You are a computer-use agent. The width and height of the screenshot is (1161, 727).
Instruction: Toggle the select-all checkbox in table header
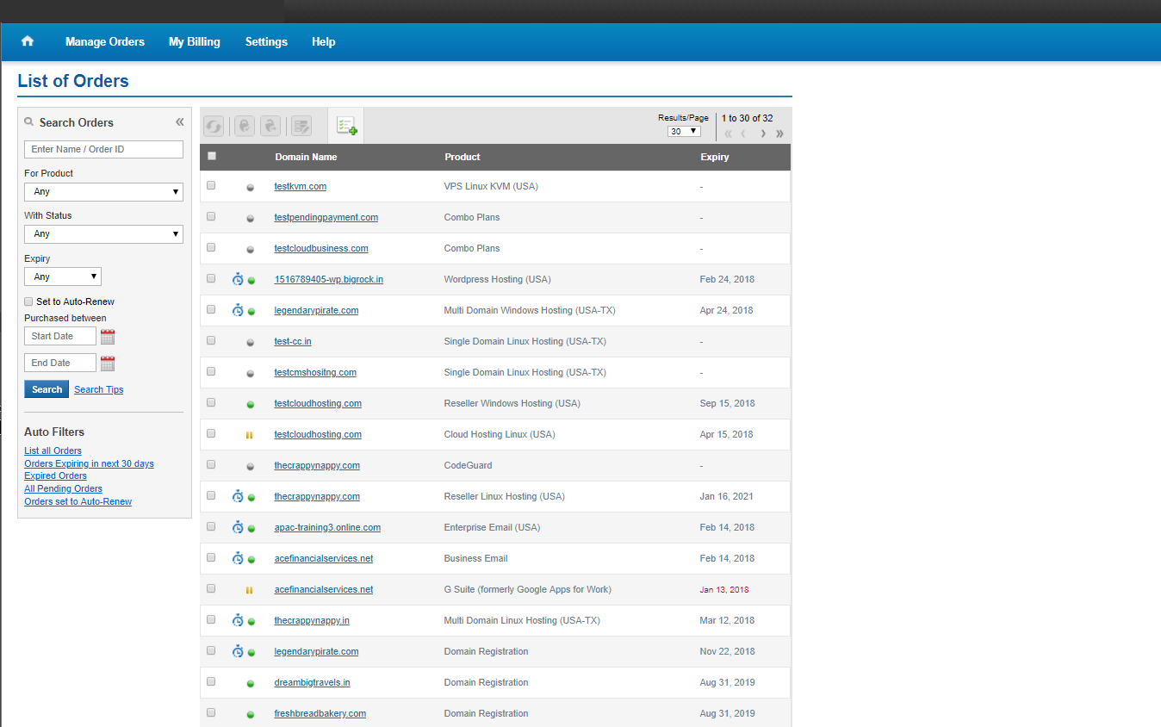pos(212,156)
